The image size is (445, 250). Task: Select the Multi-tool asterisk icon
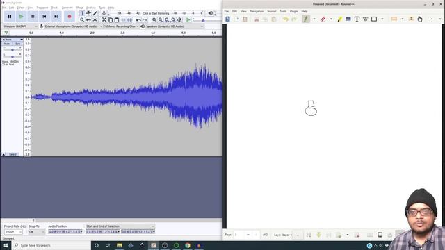[95, 20]
